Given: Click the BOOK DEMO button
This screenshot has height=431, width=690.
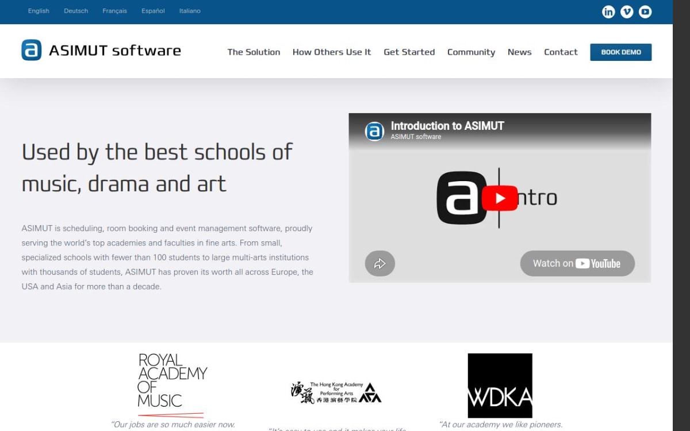Looking at the screenshot, I should (621, 52).
